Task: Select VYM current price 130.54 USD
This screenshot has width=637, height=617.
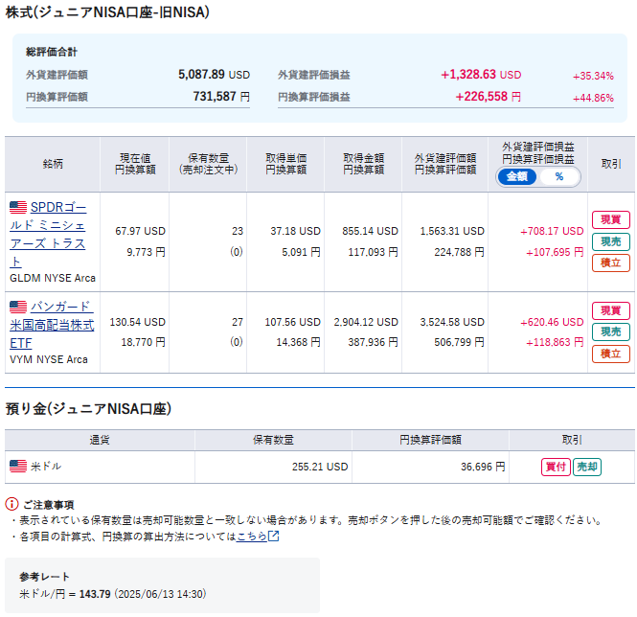Action: coord(137,322)
